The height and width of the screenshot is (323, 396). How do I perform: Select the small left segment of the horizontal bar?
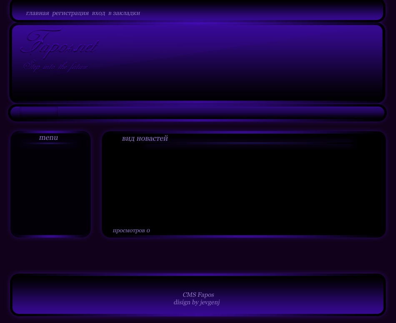coord(38,112)
